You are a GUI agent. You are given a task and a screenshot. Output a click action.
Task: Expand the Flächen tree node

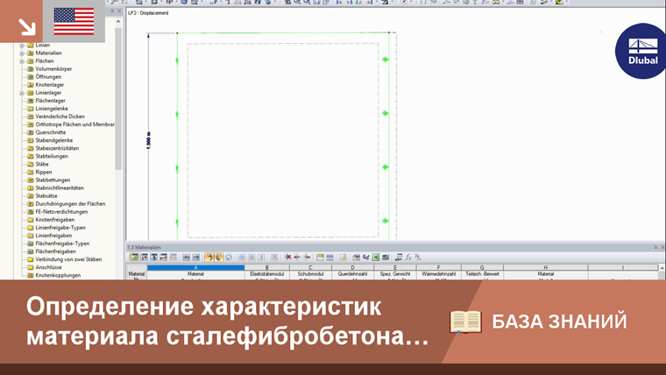22,61
